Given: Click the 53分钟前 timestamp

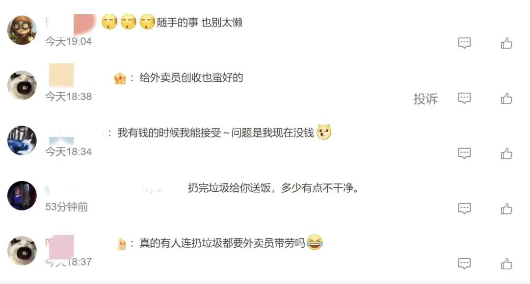Looking at the screenshot, I should point(67,207).
